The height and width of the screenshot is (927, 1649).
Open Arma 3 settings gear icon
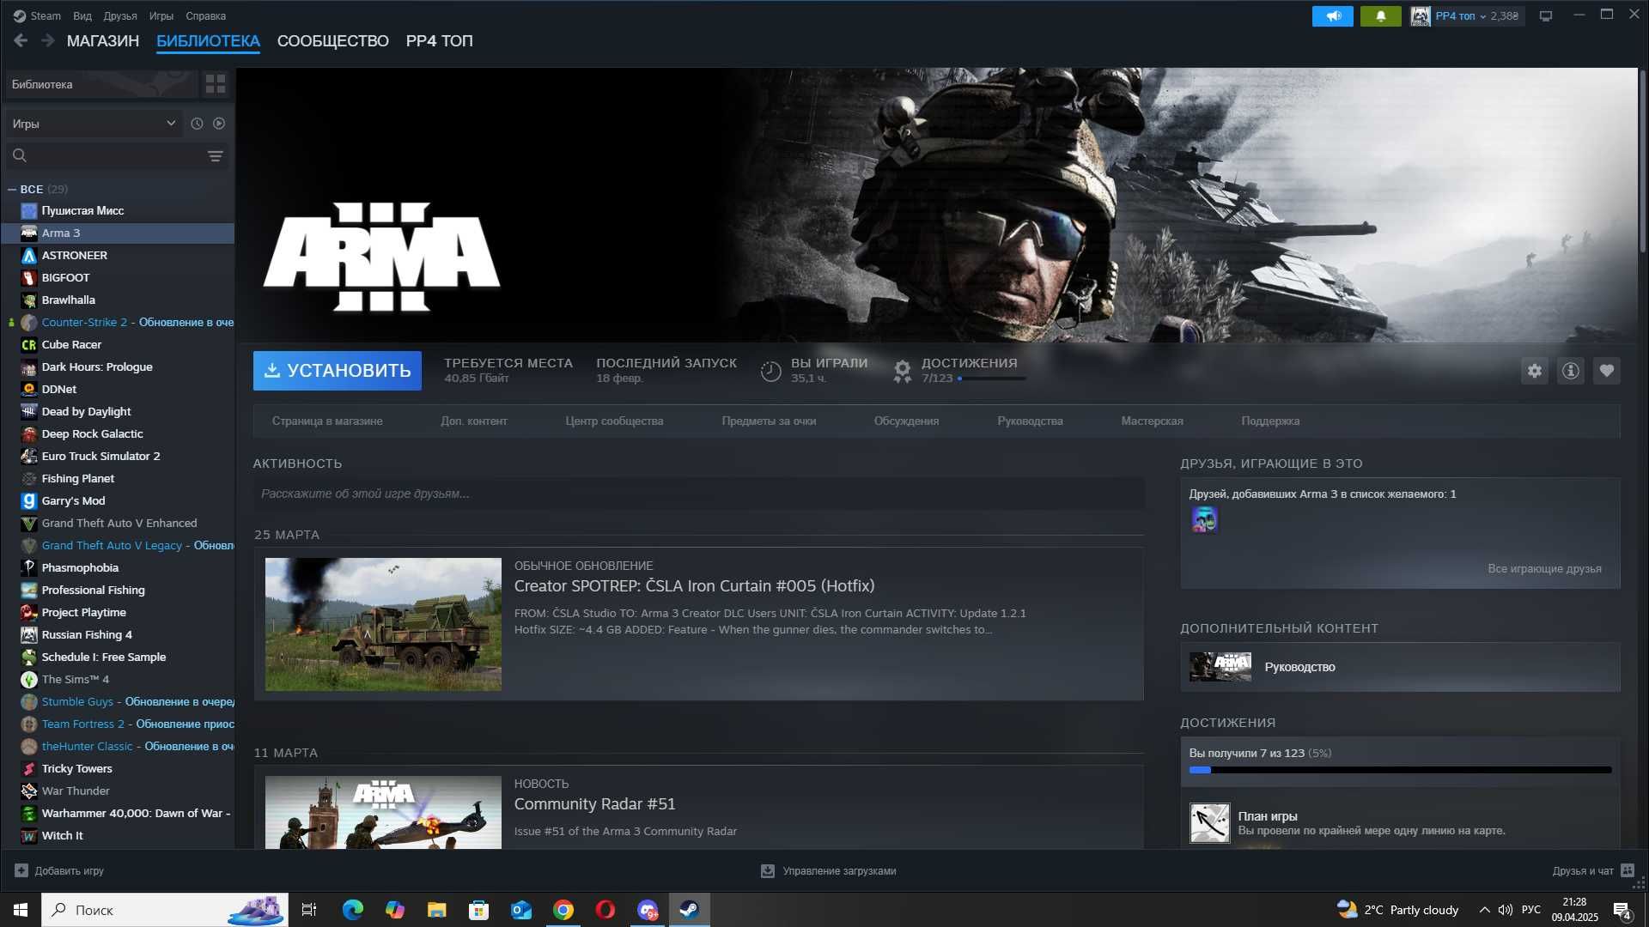tap(1535, 371)
